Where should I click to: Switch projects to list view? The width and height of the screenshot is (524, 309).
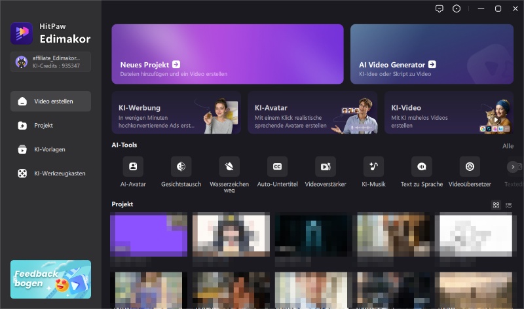(508, 205)
